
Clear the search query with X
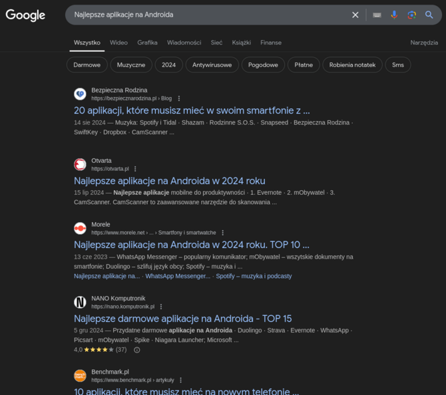(x=355, y=15)
